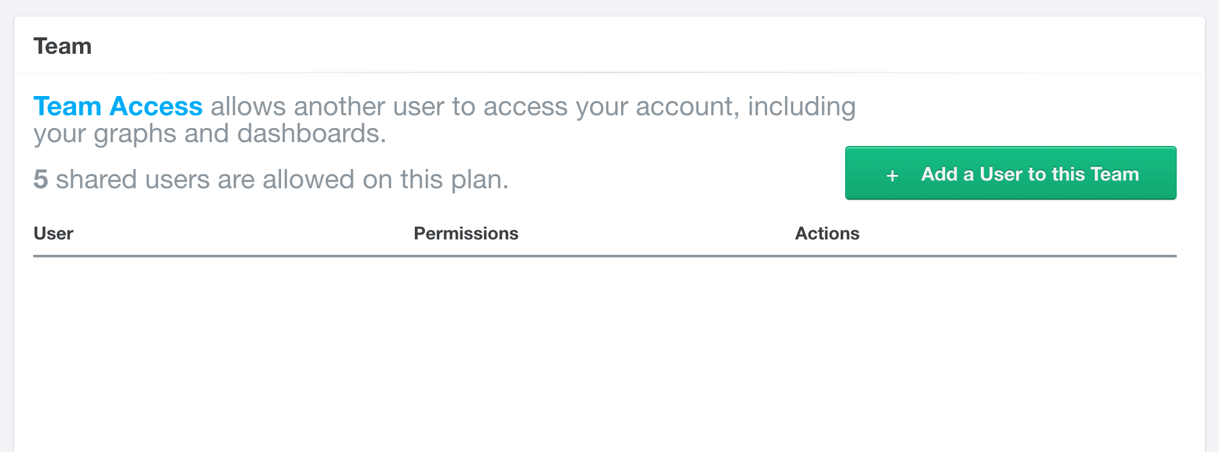Click the gray page background above the panel

(x=609, y=8)
